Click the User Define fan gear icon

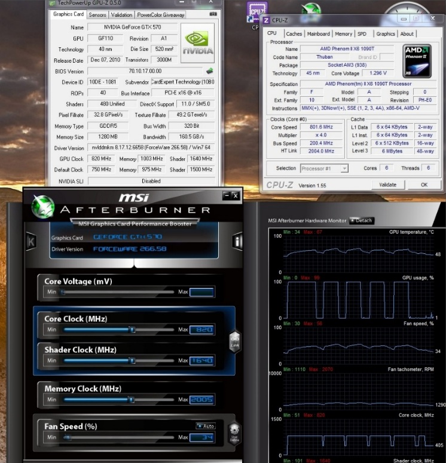coord(234,433)
